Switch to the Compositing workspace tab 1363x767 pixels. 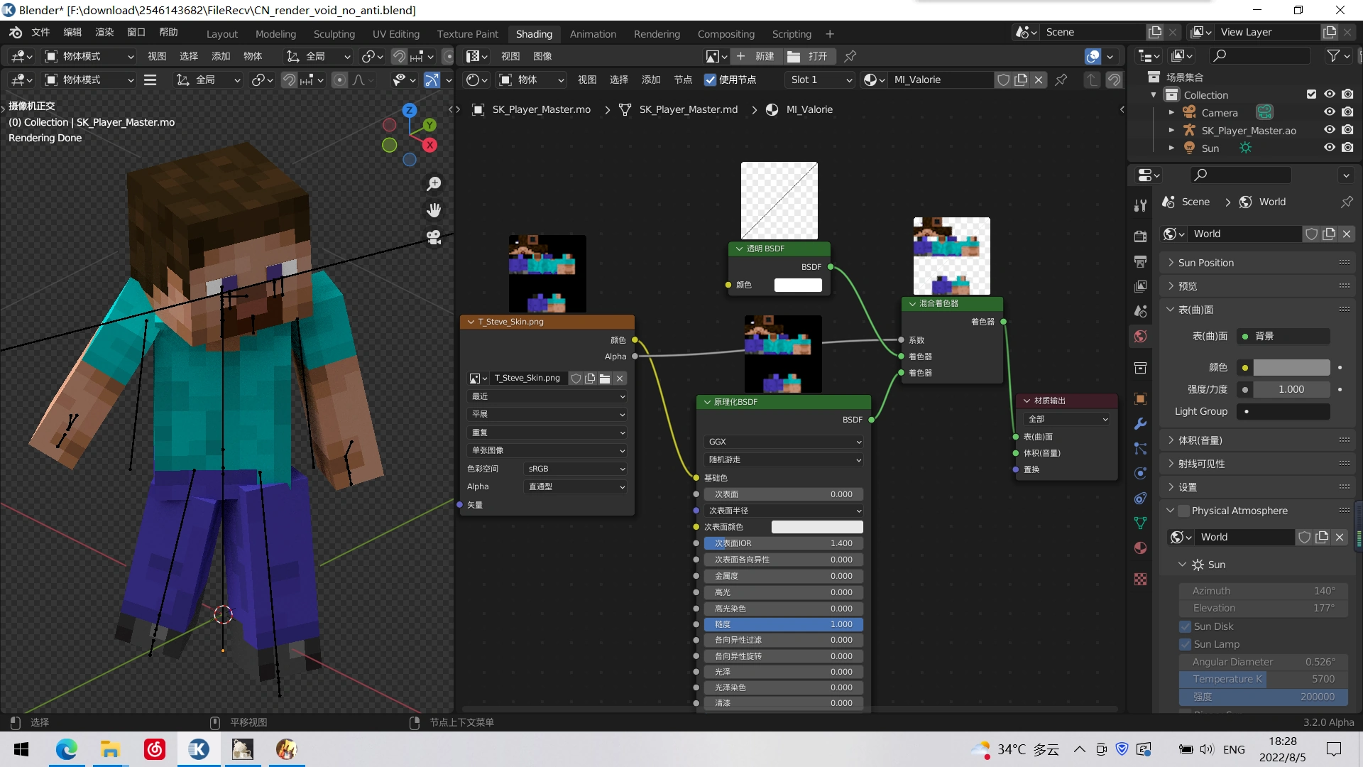click(726, 33)
